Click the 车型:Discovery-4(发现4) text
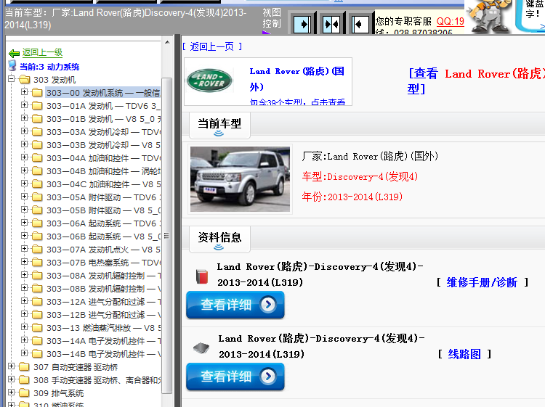545x407 pixels. coord(360,176)
